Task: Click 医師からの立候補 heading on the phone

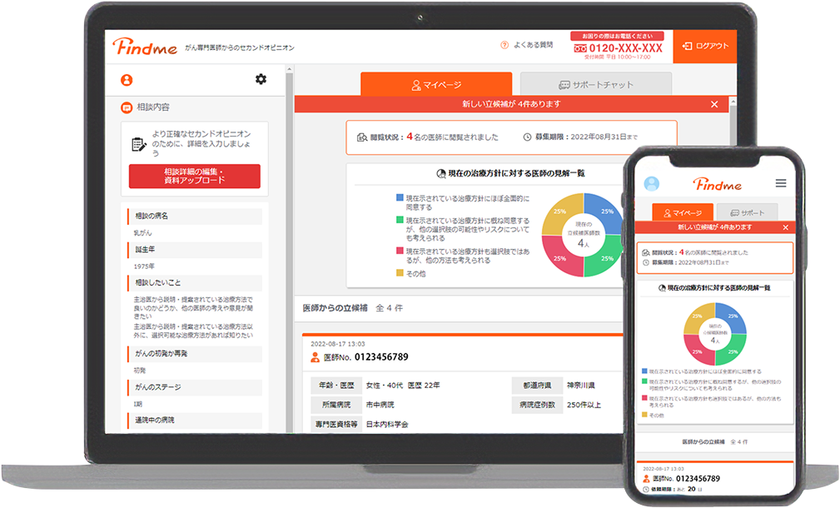Action: tap(703, 442)
